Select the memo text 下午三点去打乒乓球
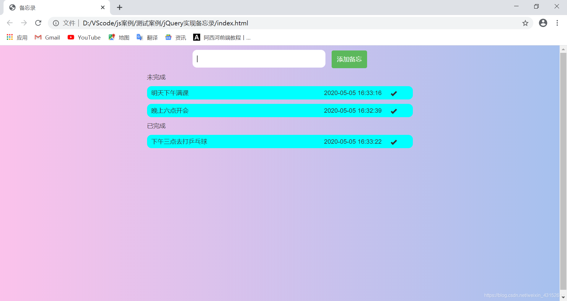Screen dimensions: 567x301 (x=179, y=142)
